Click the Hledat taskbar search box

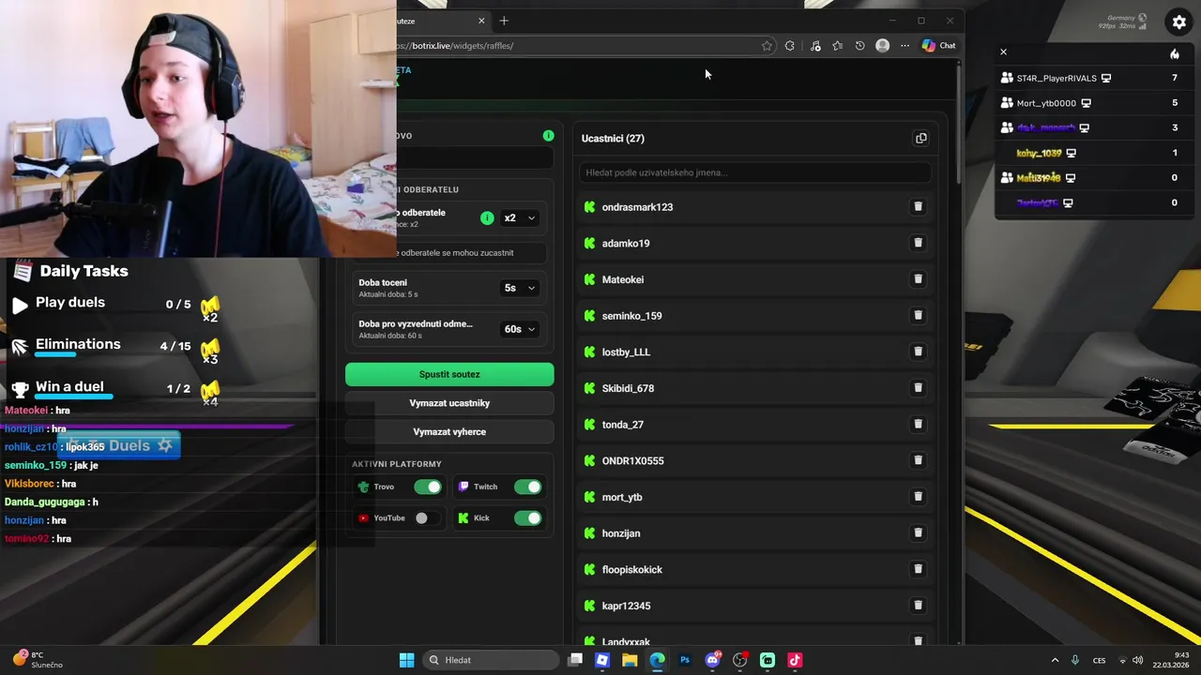coord(493,660)
